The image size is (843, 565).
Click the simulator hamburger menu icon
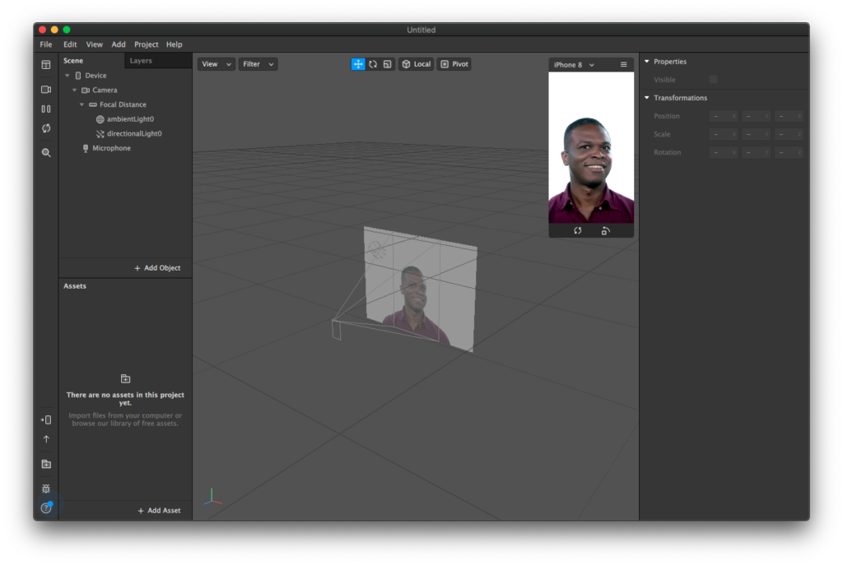coord(624,64)
